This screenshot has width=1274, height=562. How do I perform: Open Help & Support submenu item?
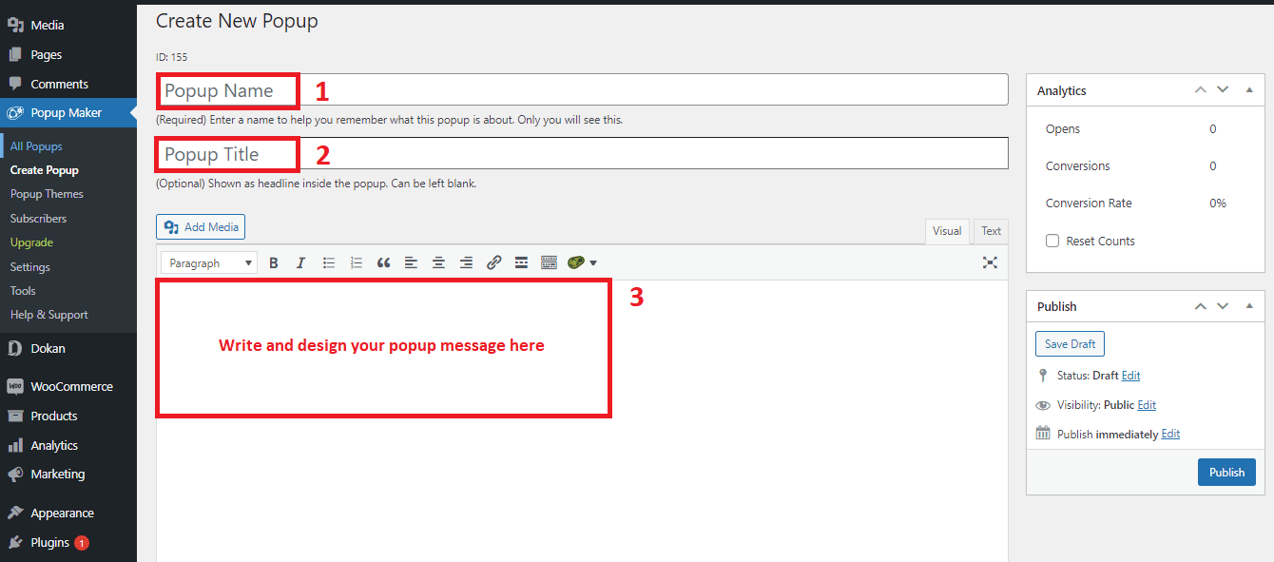[49, 315]
